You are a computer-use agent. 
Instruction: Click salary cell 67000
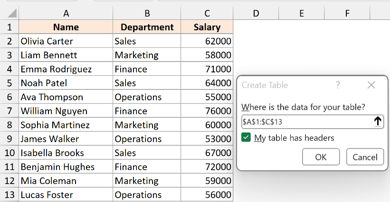coord(207,153)
